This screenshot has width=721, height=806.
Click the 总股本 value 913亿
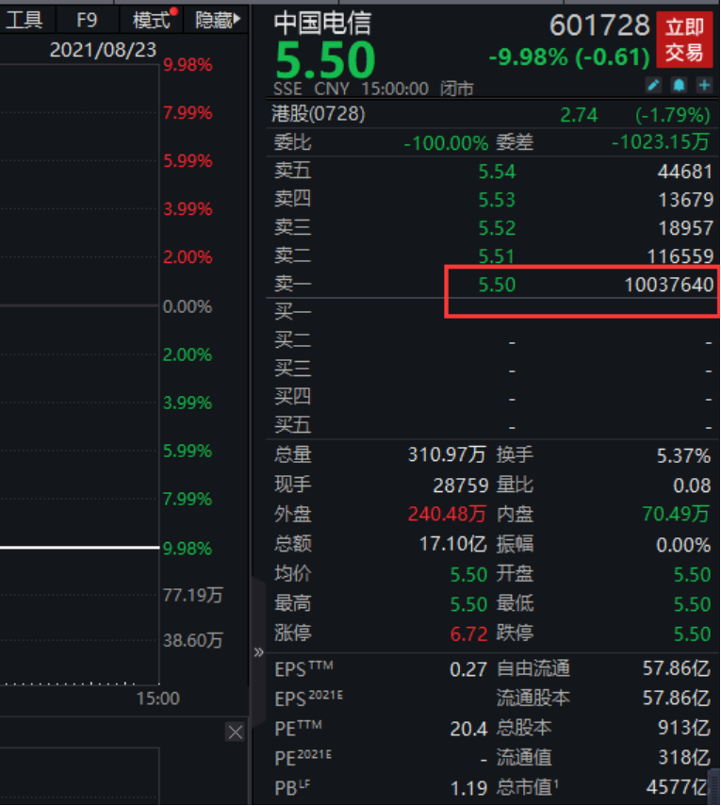(x=684, y=728)
